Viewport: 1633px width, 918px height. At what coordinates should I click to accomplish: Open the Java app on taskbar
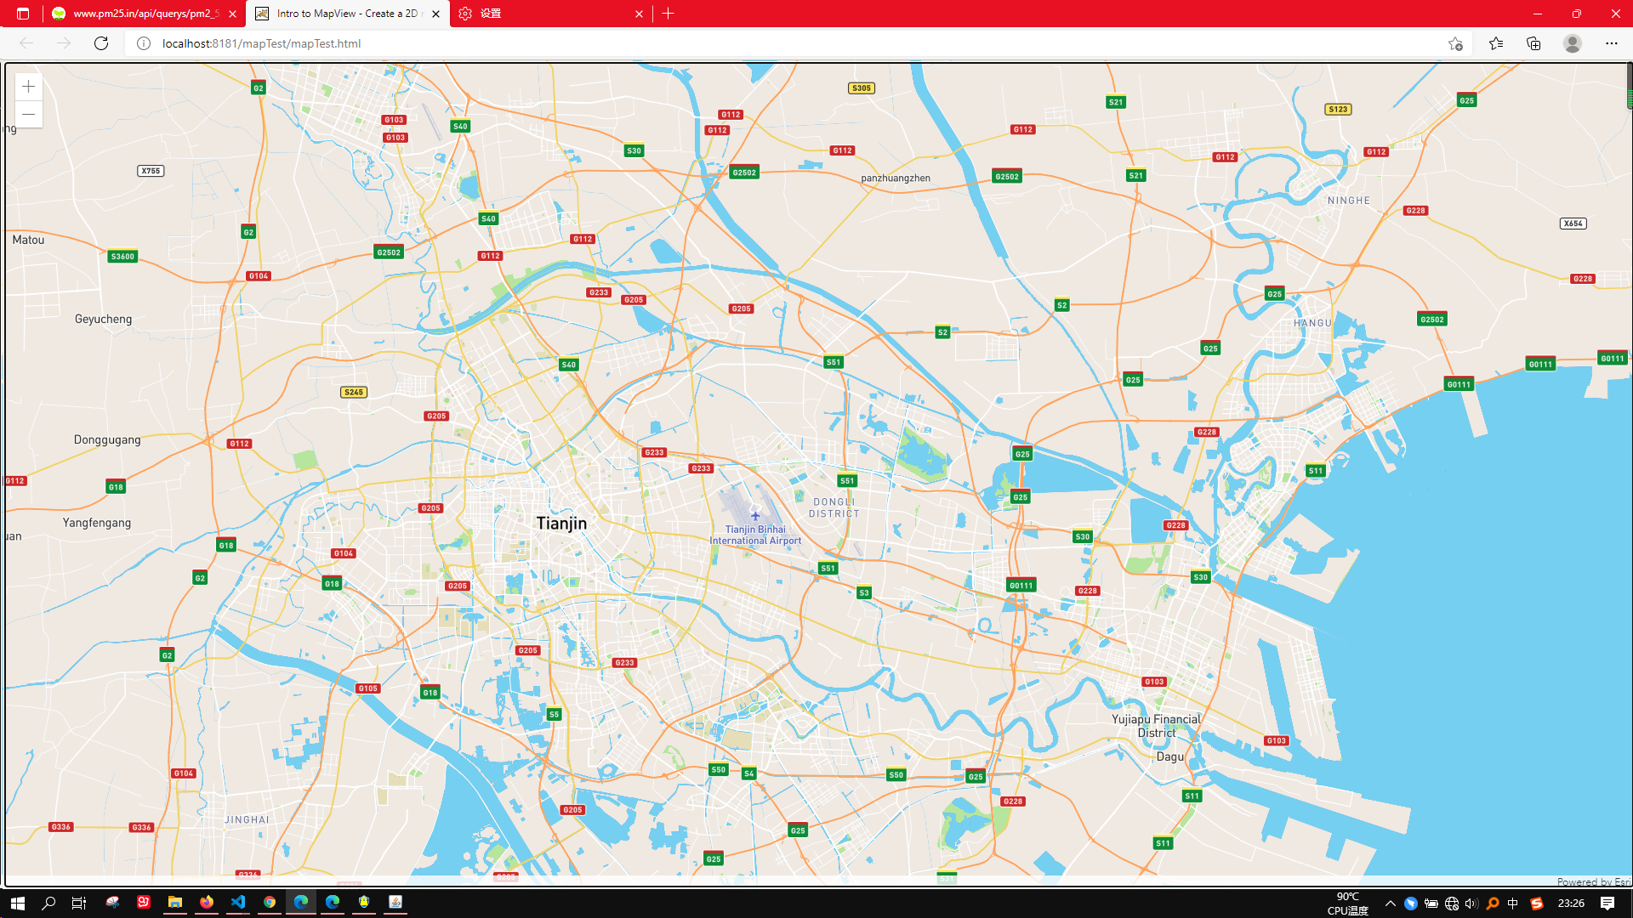point(395,903)
